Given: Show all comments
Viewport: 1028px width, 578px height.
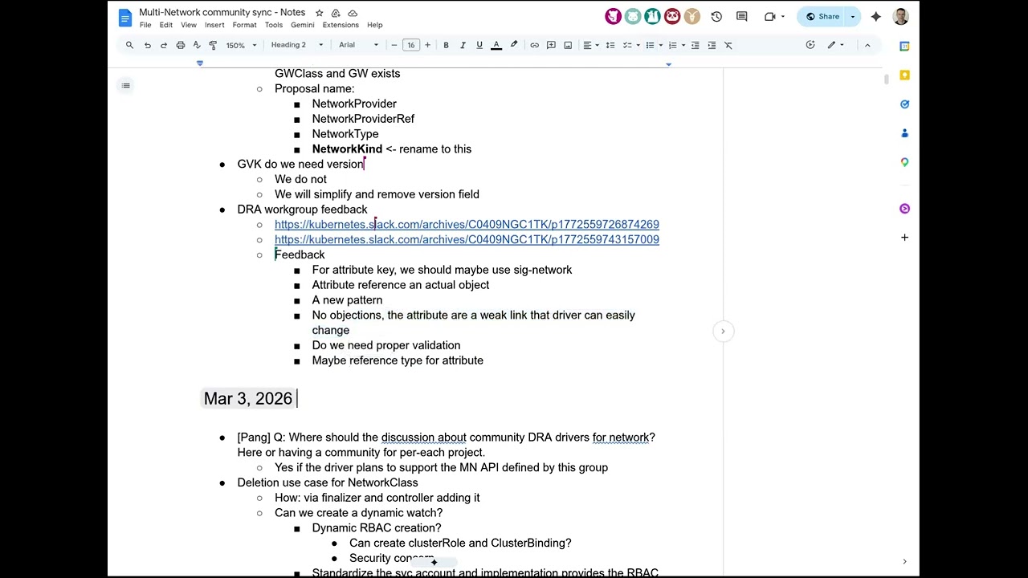Looking at the screenshot, I should pyautogui.click(x=742, y=16).
